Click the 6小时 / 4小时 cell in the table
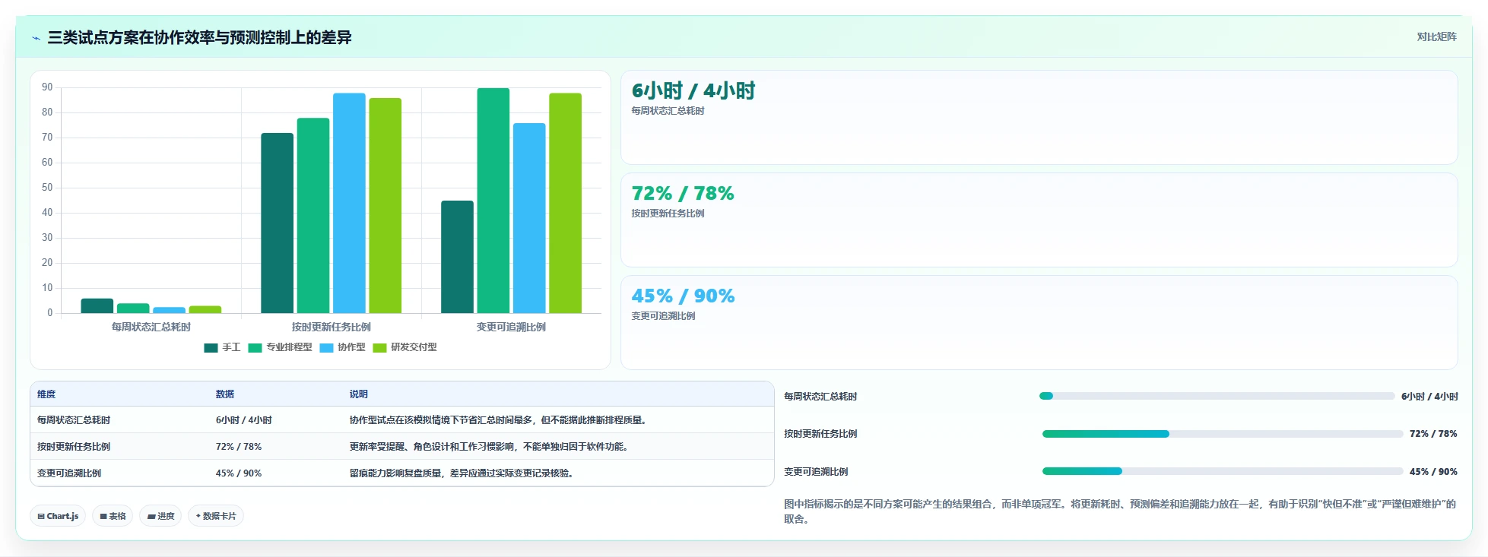Viewport: 1488px width, 557px height. [244, 420]
